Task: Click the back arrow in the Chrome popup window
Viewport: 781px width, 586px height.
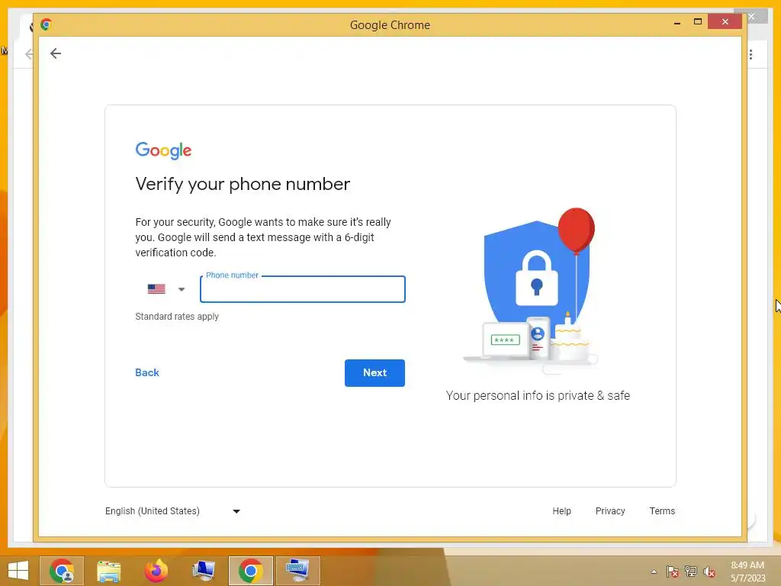Action: point(56,53)
